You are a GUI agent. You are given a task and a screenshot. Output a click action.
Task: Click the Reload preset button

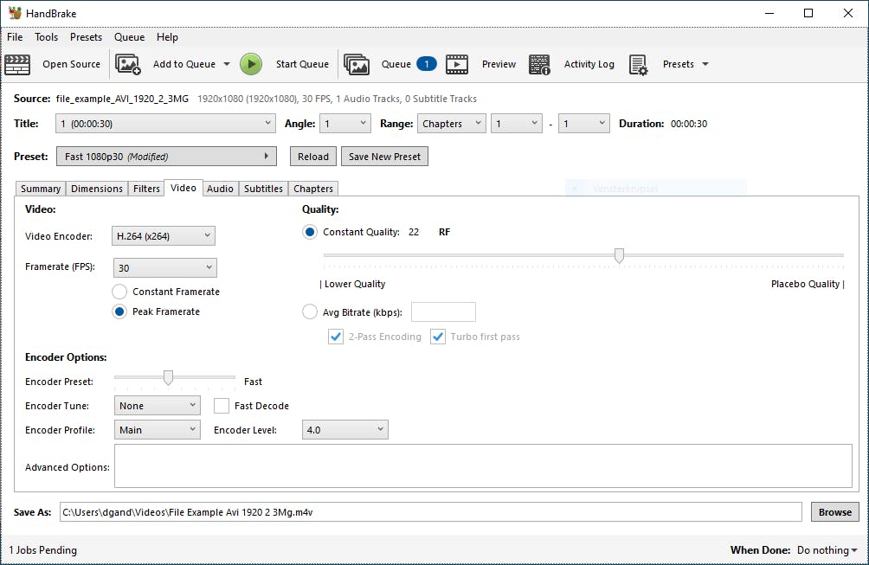pos(313,157)
